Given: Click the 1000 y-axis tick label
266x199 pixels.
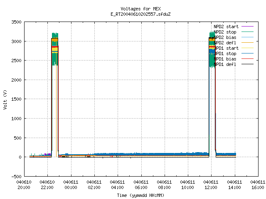Looking at the screenshot, I should click(x=17, y=119).
